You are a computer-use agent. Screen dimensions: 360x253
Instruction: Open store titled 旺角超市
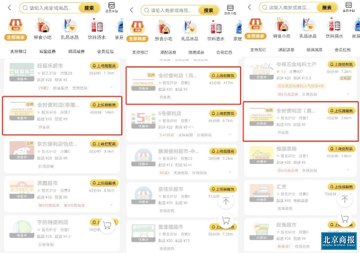coord(286,225)
